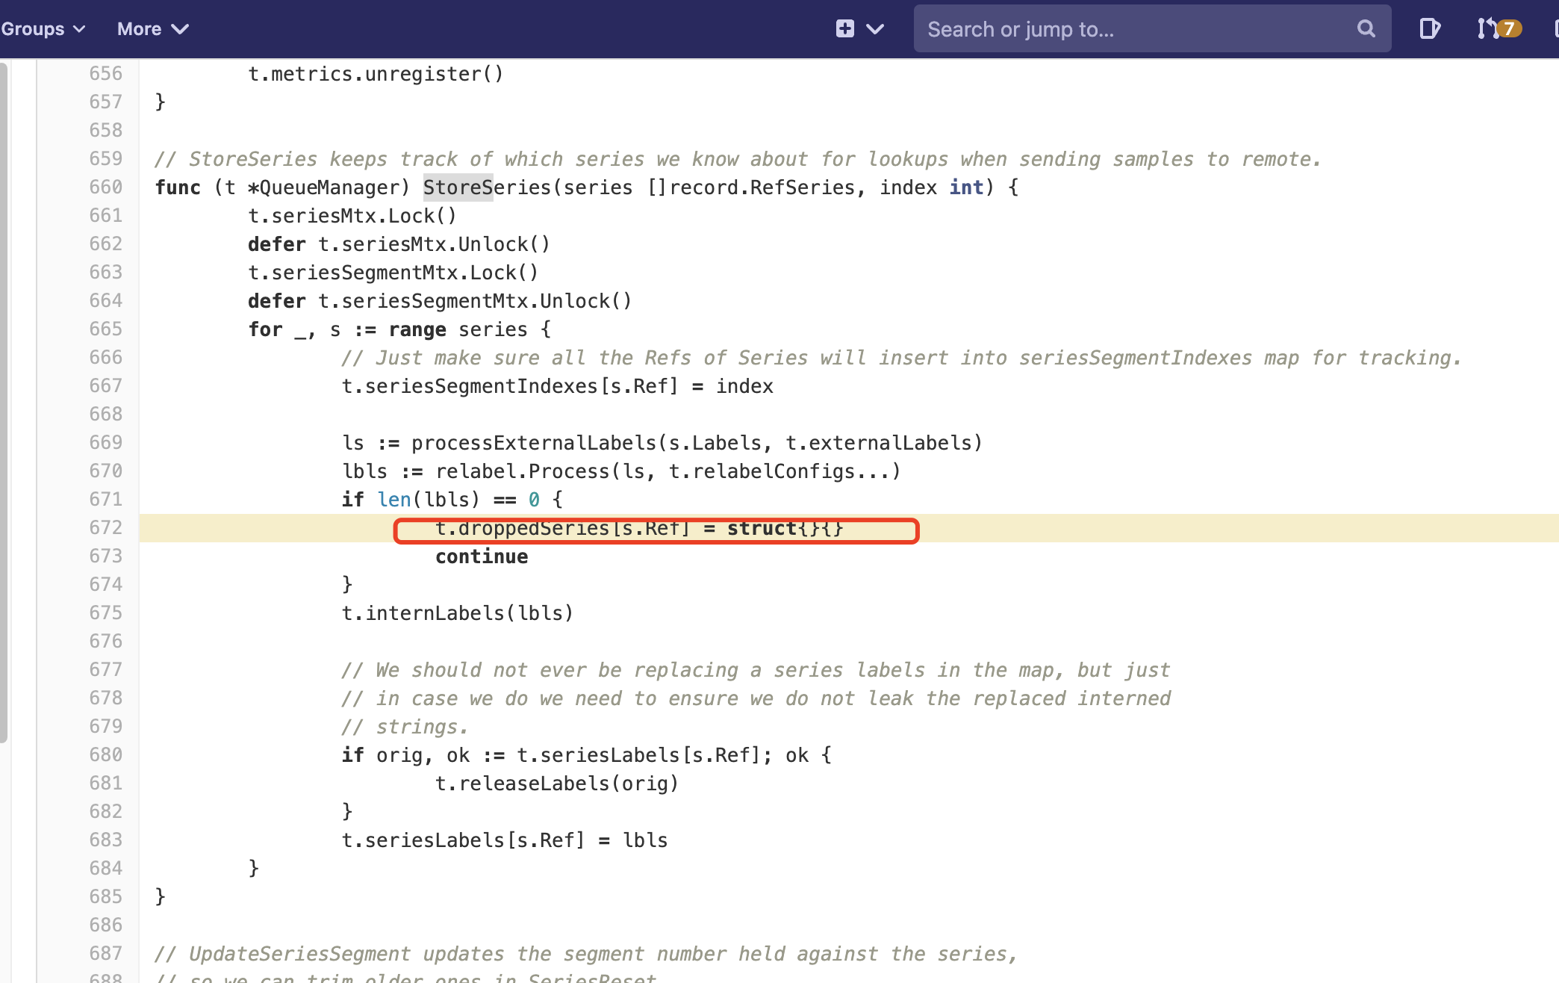
Task: Expand the Groups dropdown
Action: [79, 29]
